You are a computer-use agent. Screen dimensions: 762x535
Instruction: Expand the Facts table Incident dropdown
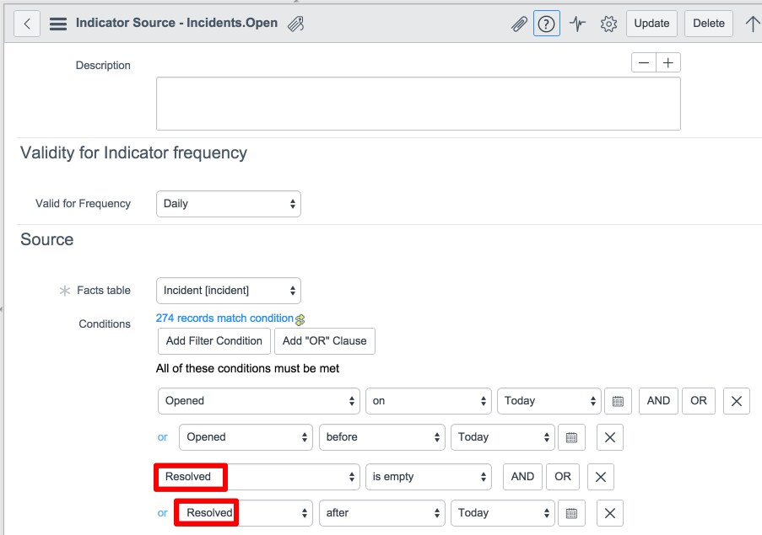coord(229,291)
